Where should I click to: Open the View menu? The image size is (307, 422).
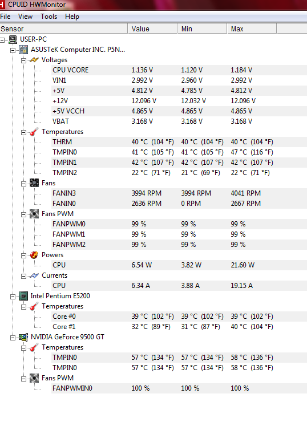25,17
